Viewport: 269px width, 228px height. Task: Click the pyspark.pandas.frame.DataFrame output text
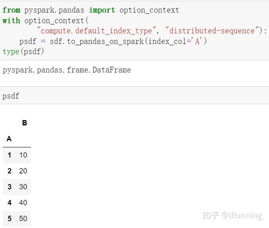(x=67, y=70)
